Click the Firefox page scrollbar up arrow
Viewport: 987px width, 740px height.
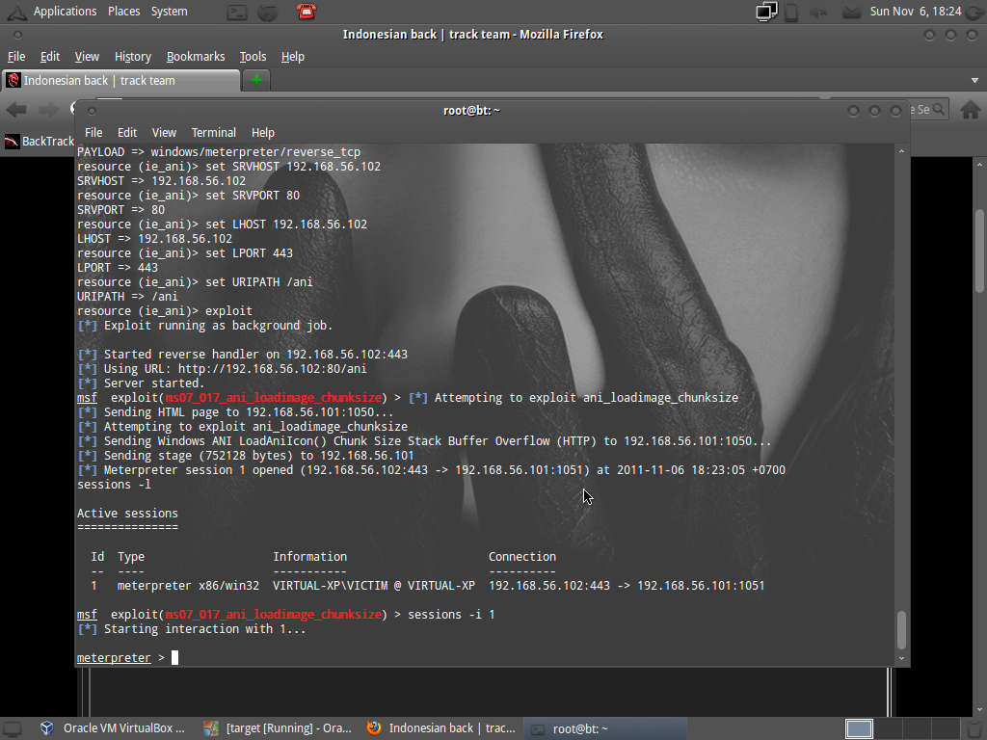979,164
